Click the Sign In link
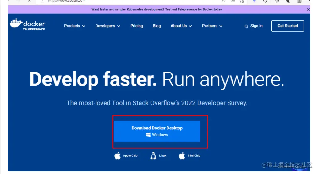 (256, 26)
